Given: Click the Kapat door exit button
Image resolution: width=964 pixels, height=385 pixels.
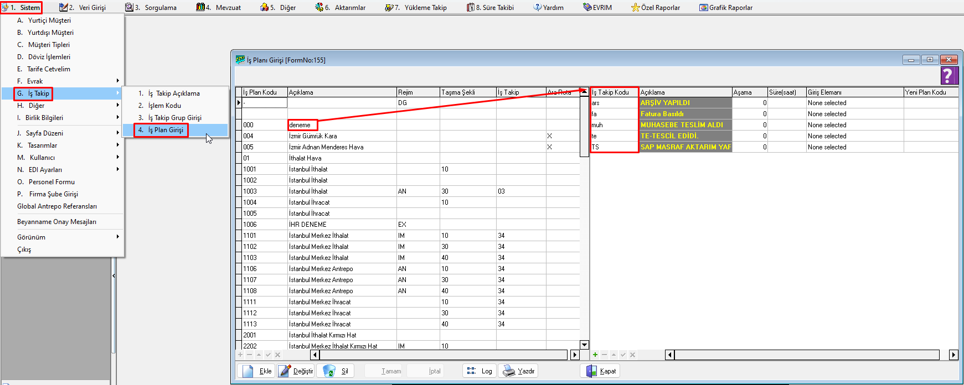Looking at the screenshot, I should (x=600, y=371).
